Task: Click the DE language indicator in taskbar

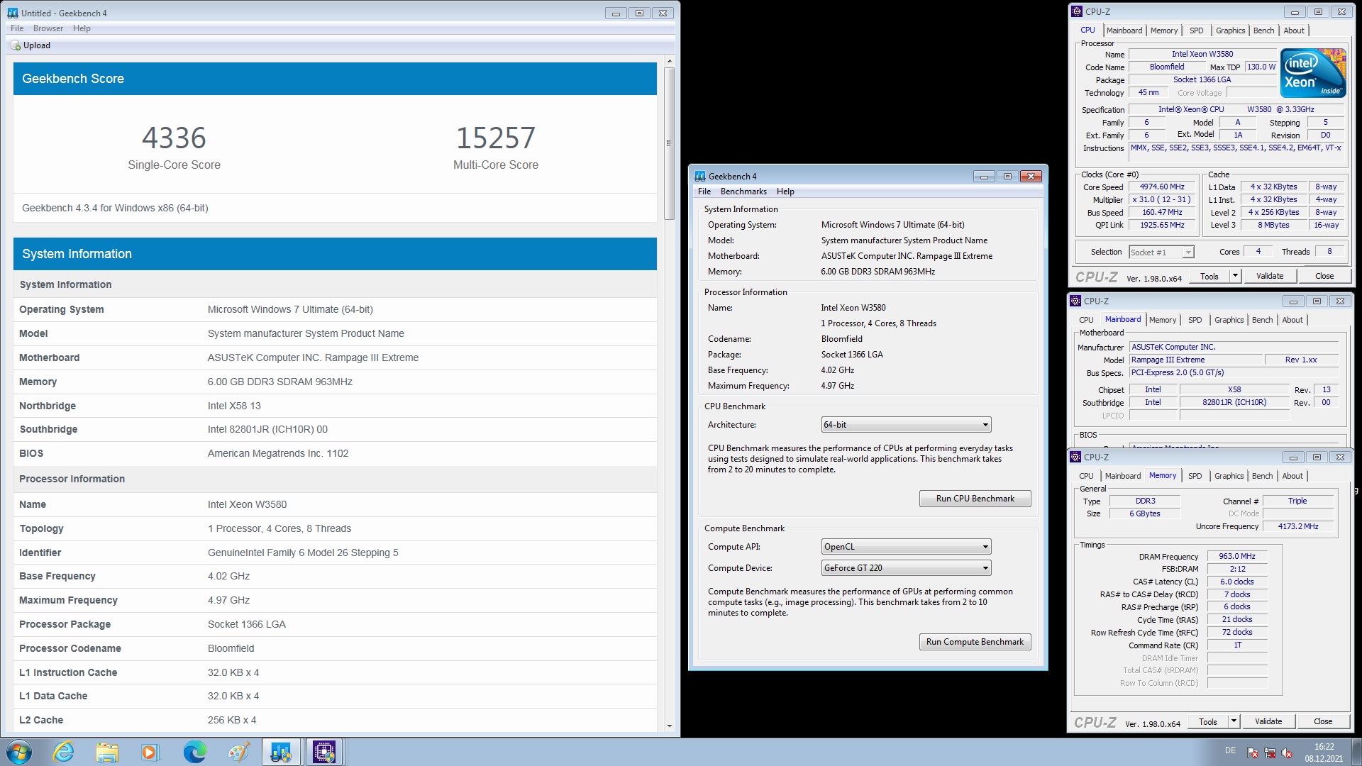Action: [1230, 750]
